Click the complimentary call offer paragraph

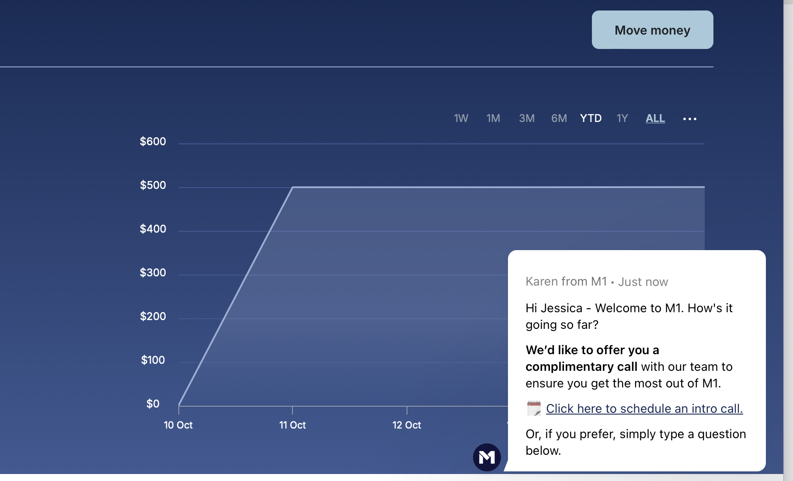629,366
